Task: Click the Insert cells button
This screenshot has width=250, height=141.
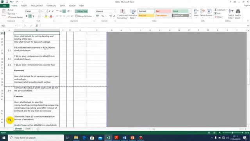Action: tap(196, 13)
